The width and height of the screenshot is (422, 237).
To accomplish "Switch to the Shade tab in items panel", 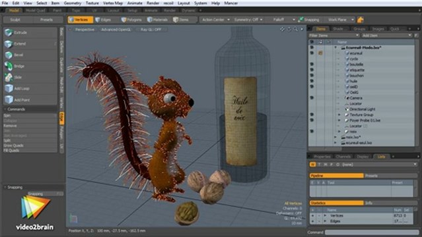I will coord(338,29).
